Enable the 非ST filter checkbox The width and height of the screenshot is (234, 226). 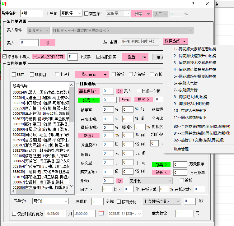coord(14,74)
